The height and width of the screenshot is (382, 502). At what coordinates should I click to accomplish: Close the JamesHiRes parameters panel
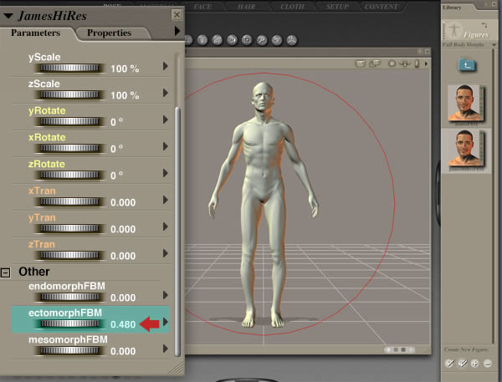click(177, 15)
